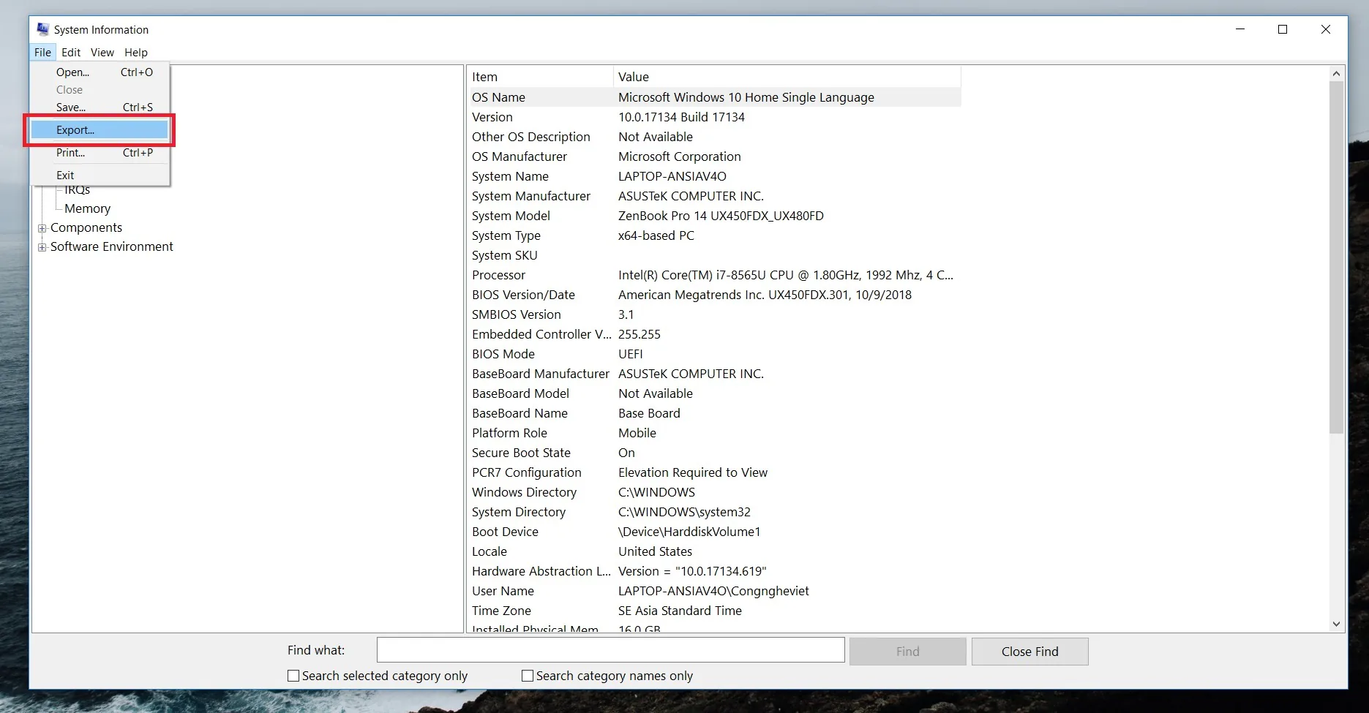Select the Time Zone row
Screen dimensions: 1369x713
point(714,611)
